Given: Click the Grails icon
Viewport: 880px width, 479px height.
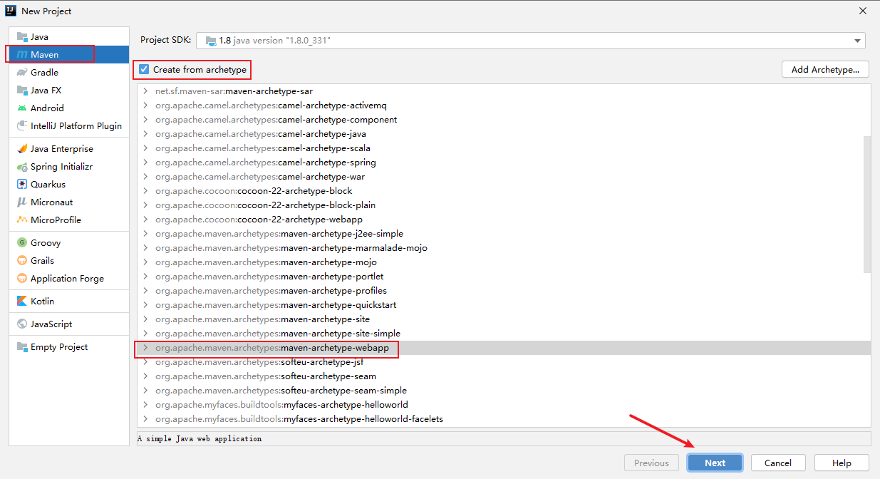Looking at the screenshot, I should 22,260.
